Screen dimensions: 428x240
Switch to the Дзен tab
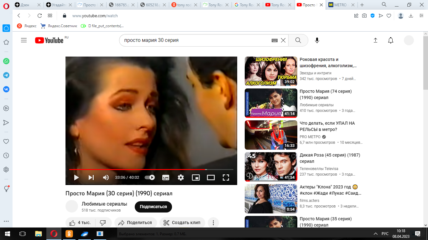pyautogui.click(x=28, y=5)
